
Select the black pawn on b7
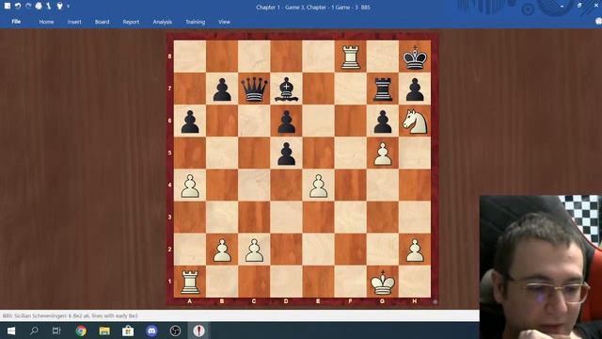222,89
